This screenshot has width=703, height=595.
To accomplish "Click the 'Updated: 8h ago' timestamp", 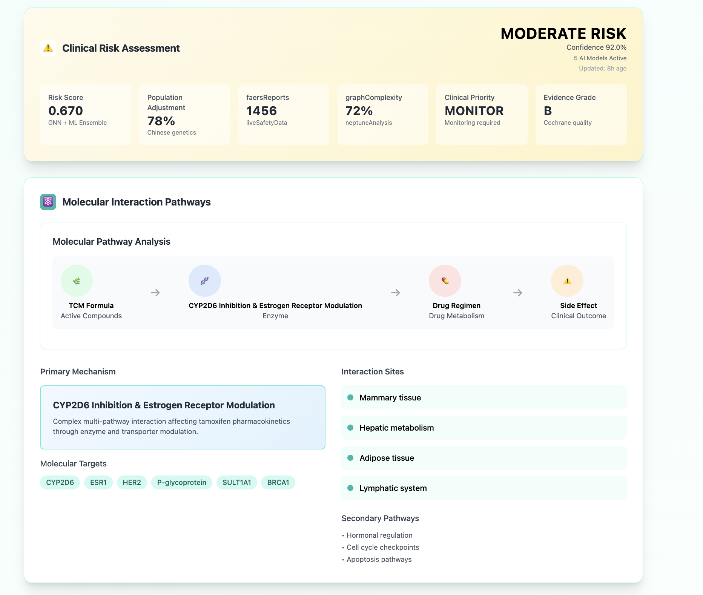I will (x=603, y=68).
